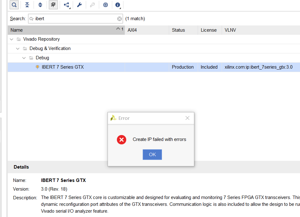The image size is (300, 217).
Task: Click the IBERT IP chip icon
Action: 38,67
